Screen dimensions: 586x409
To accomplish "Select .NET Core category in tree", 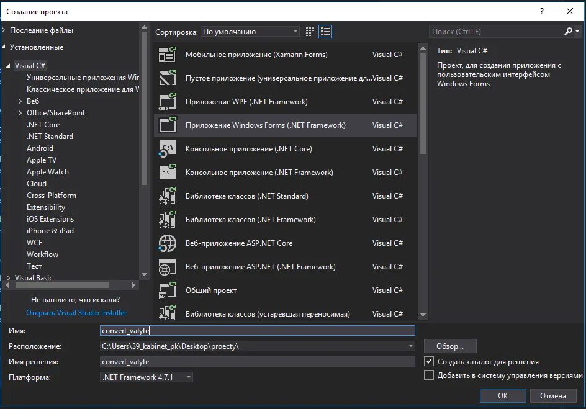I will (x=43, y=125).
